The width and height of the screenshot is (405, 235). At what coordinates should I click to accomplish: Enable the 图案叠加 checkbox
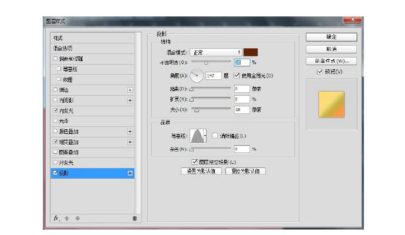click(x=55, y=152)
